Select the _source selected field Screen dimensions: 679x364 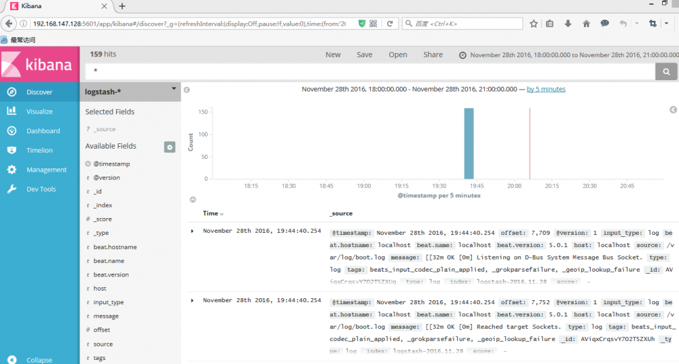(x=105, y=129)
